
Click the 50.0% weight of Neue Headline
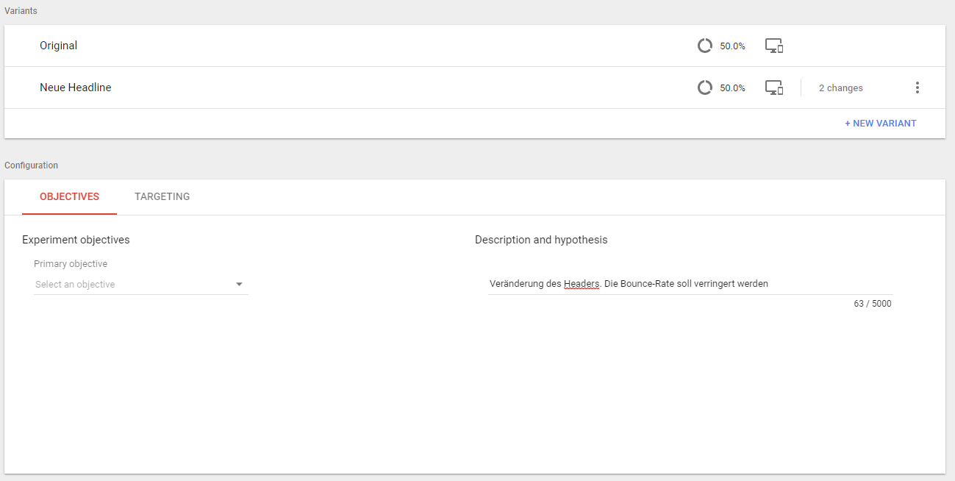pos(732,88)
